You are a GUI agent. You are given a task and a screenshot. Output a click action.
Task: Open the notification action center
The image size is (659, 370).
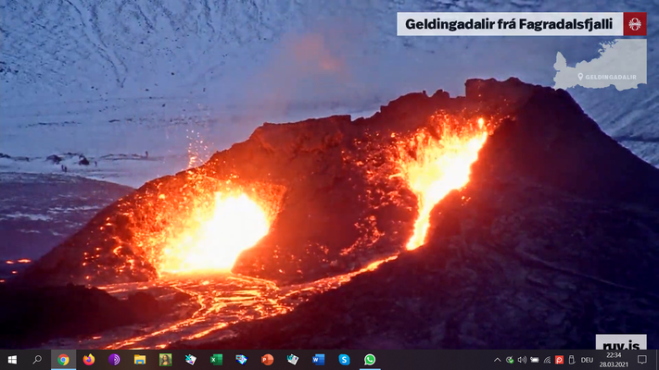(641, 360)
